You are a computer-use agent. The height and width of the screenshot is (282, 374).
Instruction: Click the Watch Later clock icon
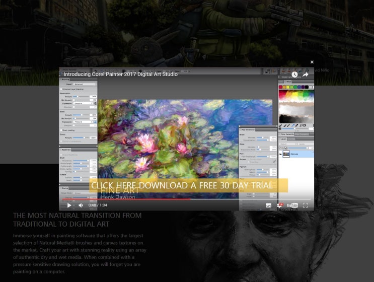294,75
